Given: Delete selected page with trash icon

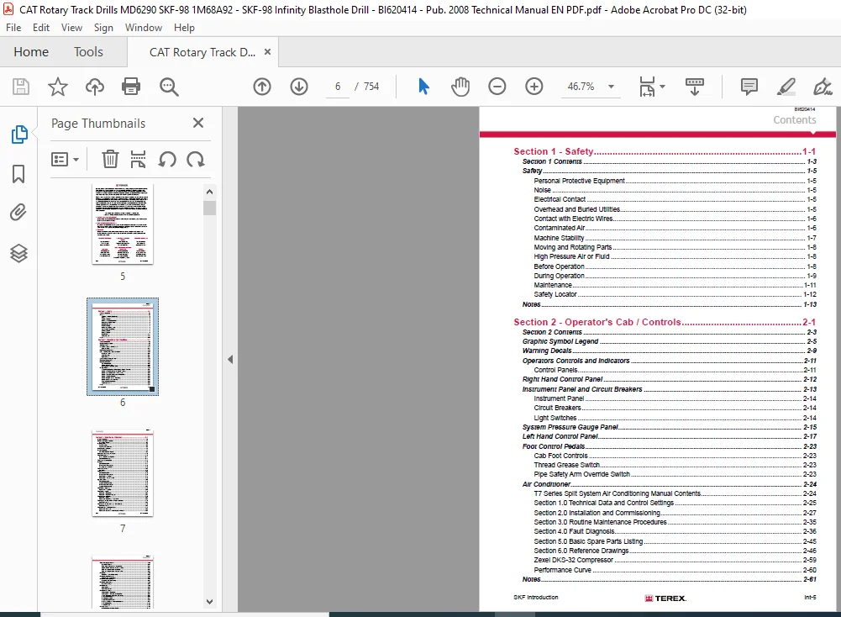Looking at the screenshot, I should 110,160.
